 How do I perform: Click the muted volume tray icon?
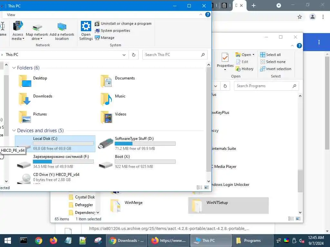click(x=301, y=241)
